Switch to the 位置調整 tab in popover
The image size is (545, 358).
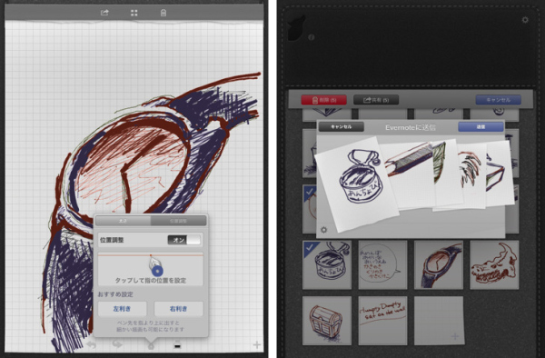[178, 221]
